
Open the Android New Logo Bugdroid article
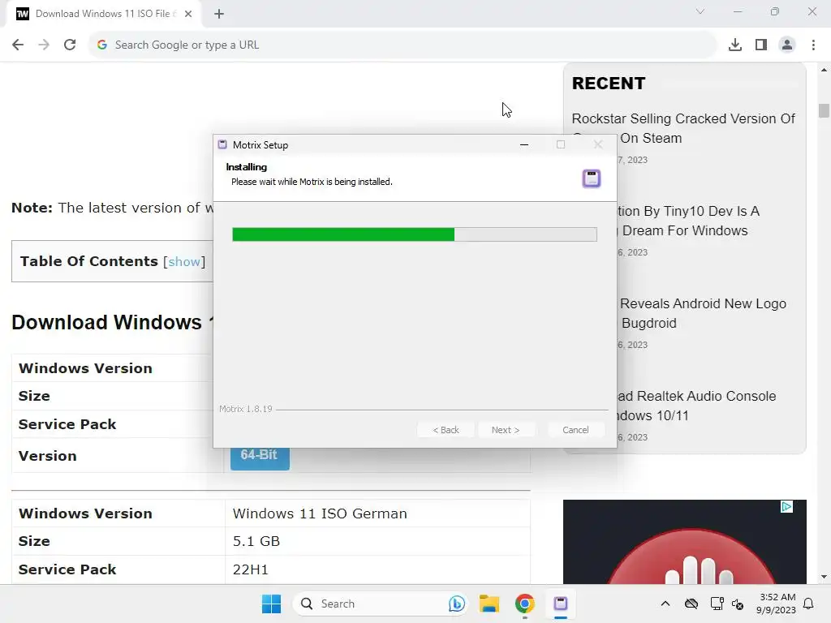[x=702, y=313]
